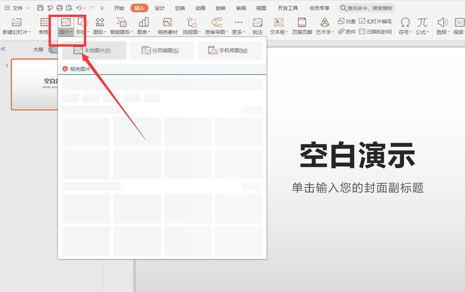Insert an equation via the 公式 icon
Image resolution: width=465 pixels, height=292 pixels.
coord(421,26)
